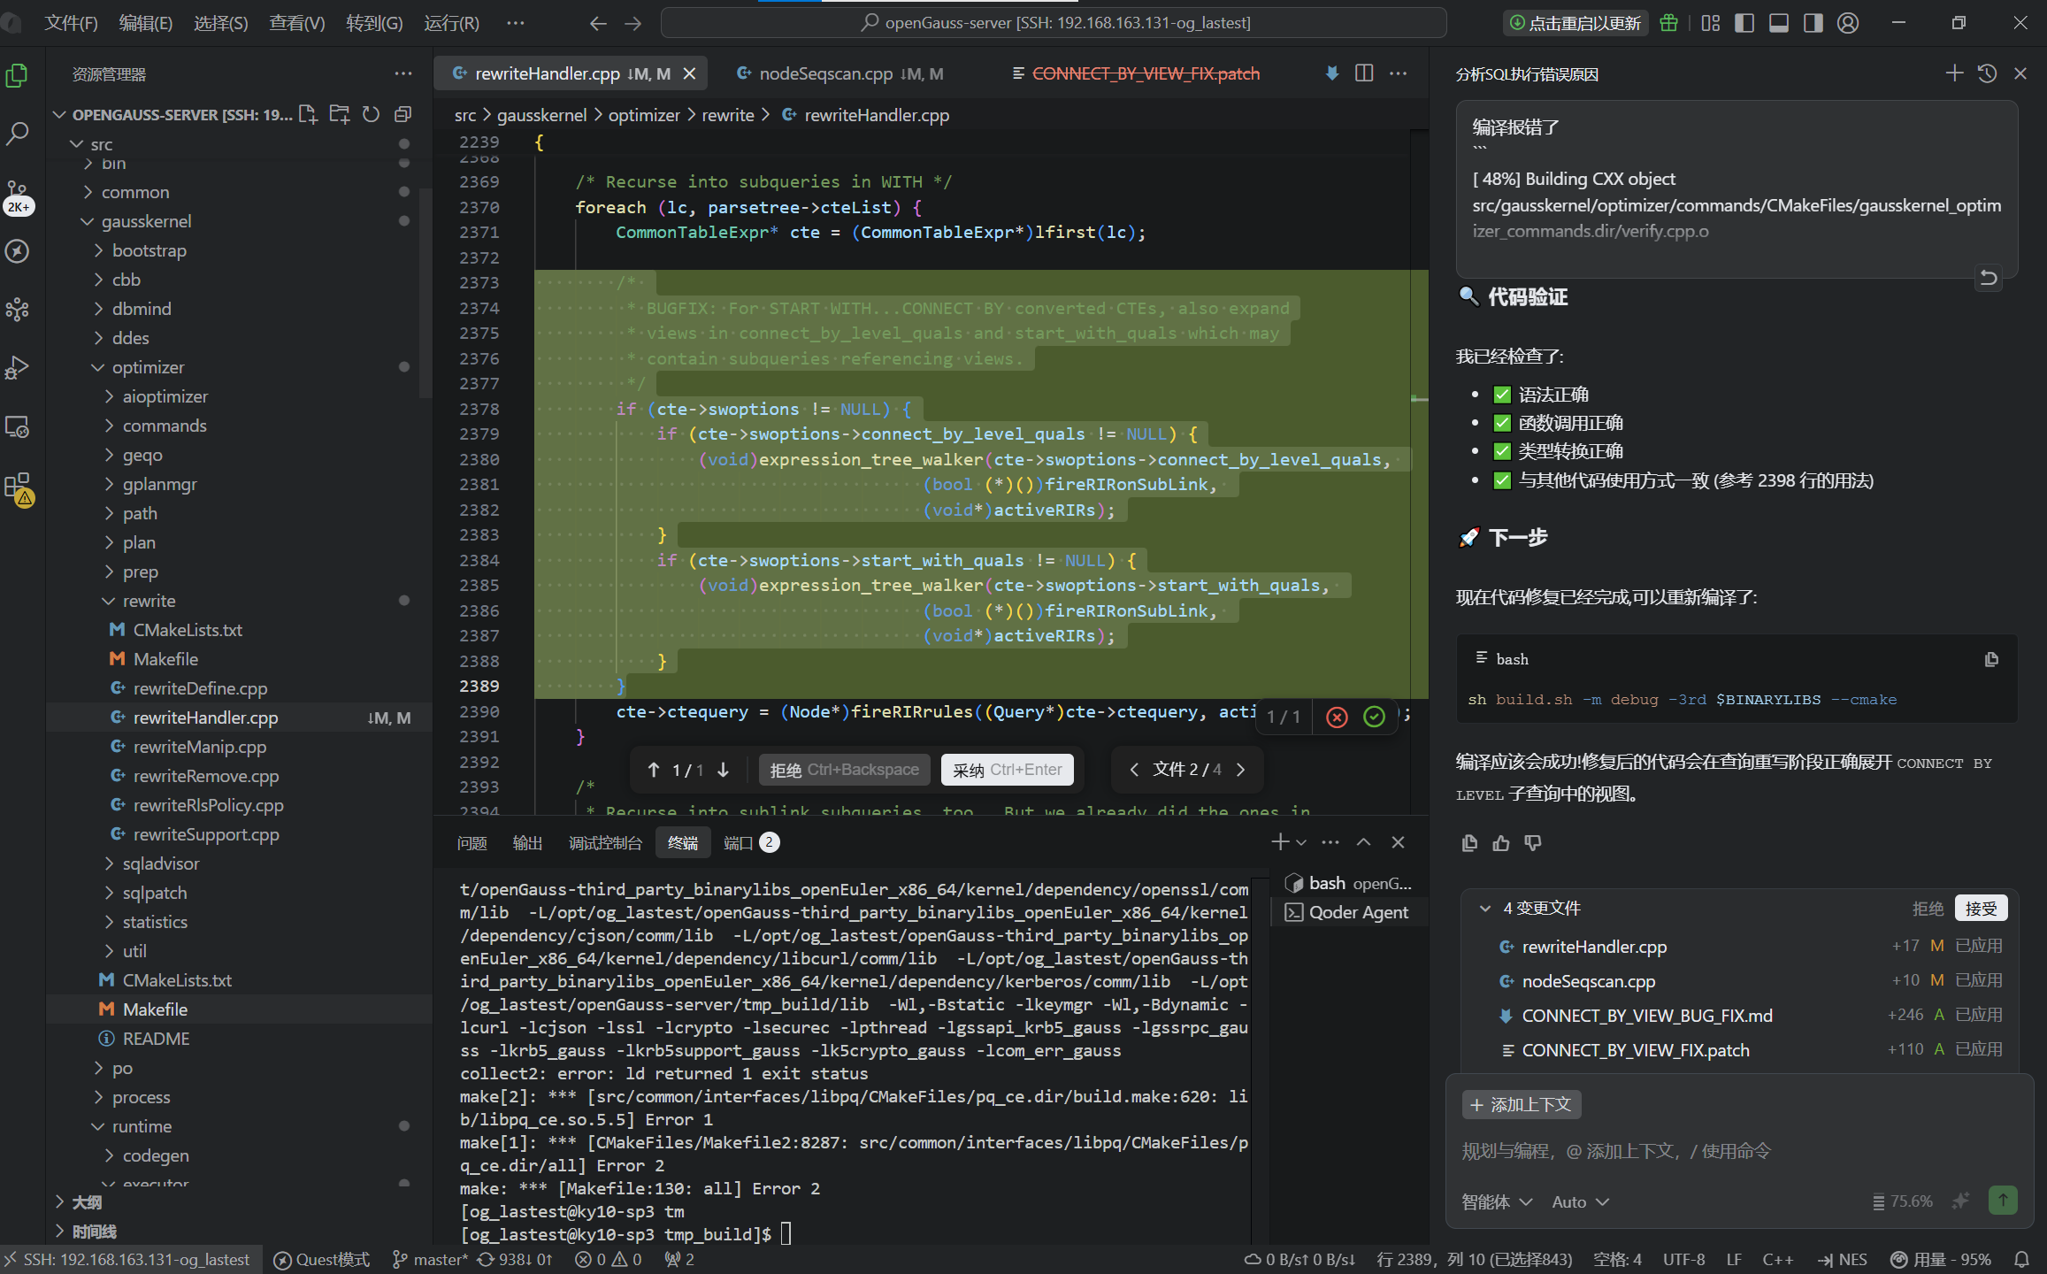Open the Run and Debug view

tap(18, 367)
